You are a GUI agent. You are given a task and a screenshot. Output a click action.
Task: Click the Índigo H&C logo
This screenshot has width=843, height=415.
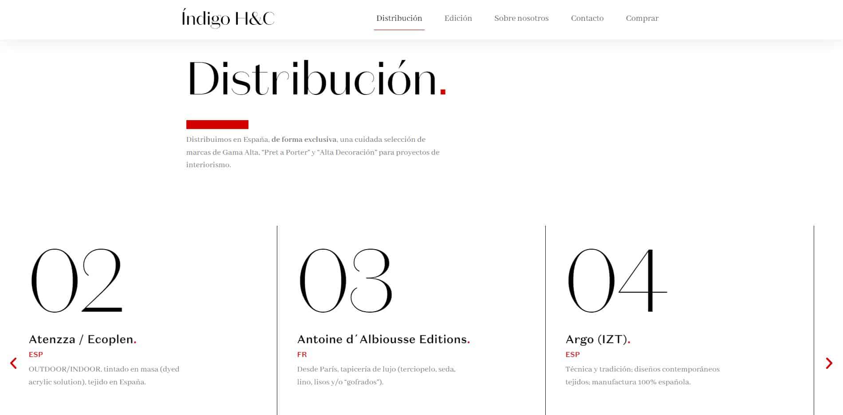[228, 18]
